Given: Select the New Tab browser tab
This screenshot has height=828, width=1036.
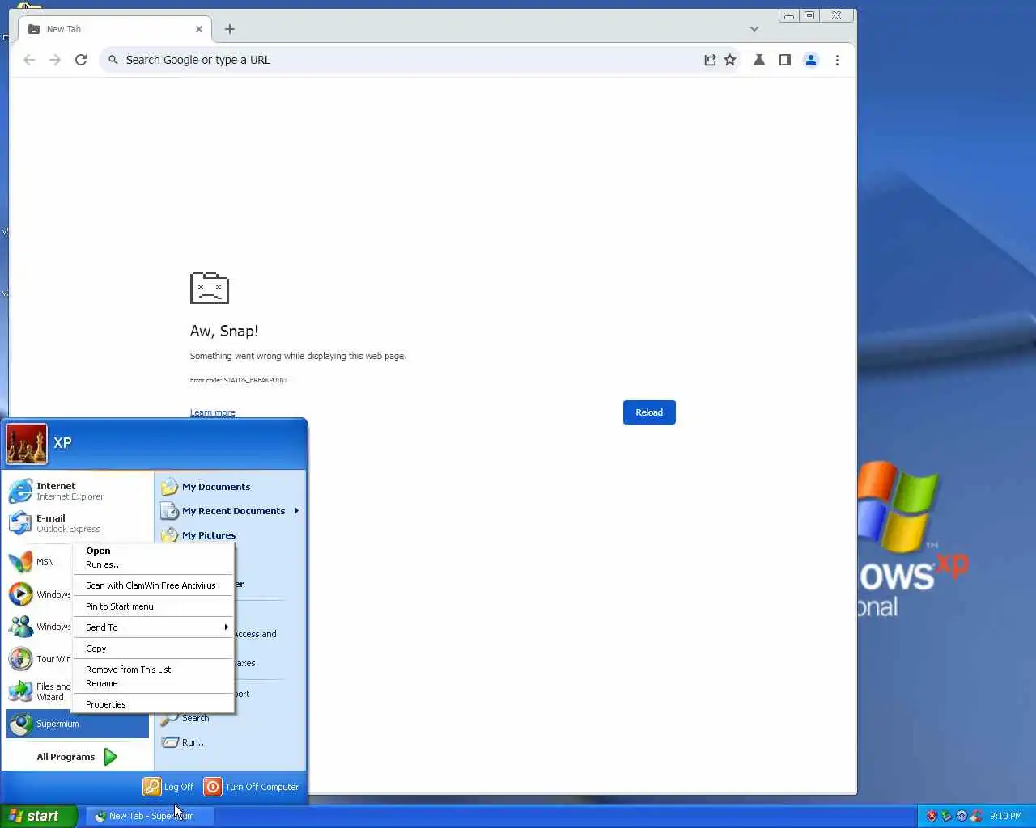Looking at the screenshot, I should tap(114, 29).
